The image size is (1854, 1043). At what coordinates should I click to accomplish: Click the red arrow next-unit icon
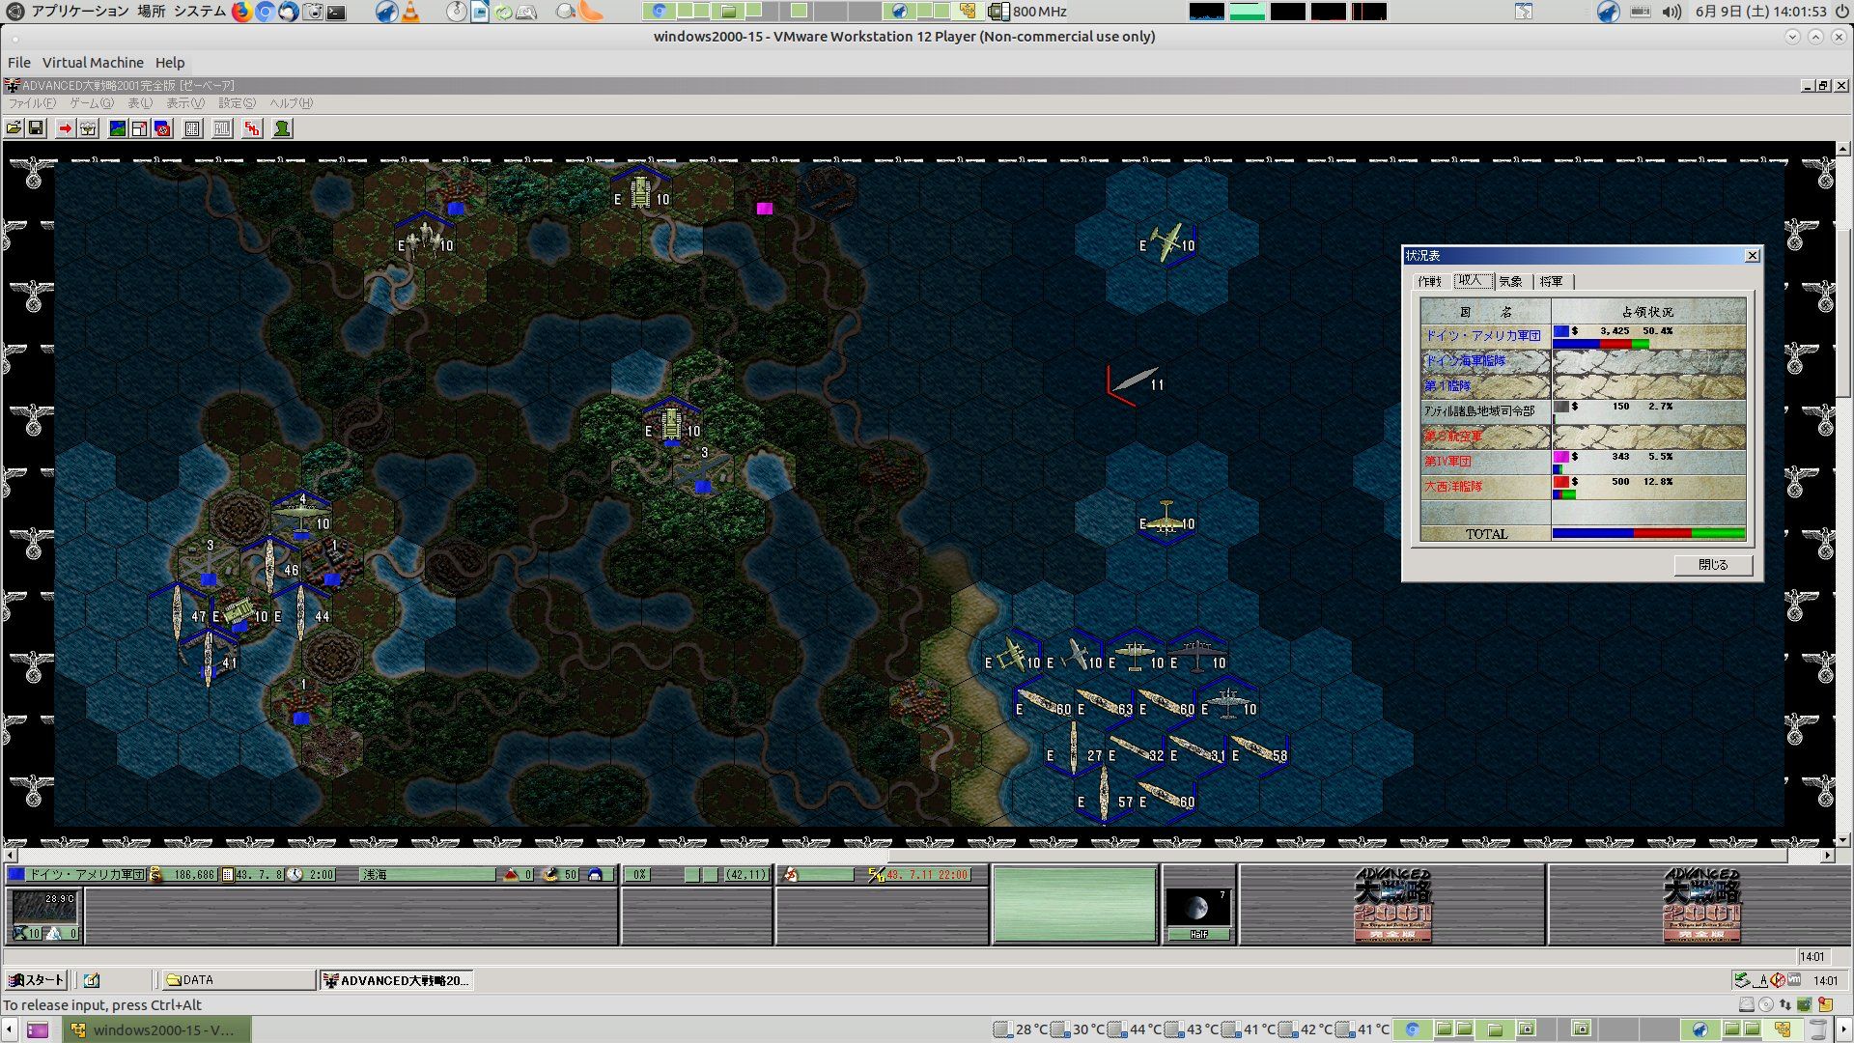[65, 128]
